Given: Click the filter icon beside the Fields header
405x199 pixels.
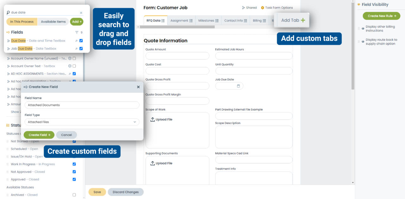Looking at the screenshot, I should tap(76, 32).
